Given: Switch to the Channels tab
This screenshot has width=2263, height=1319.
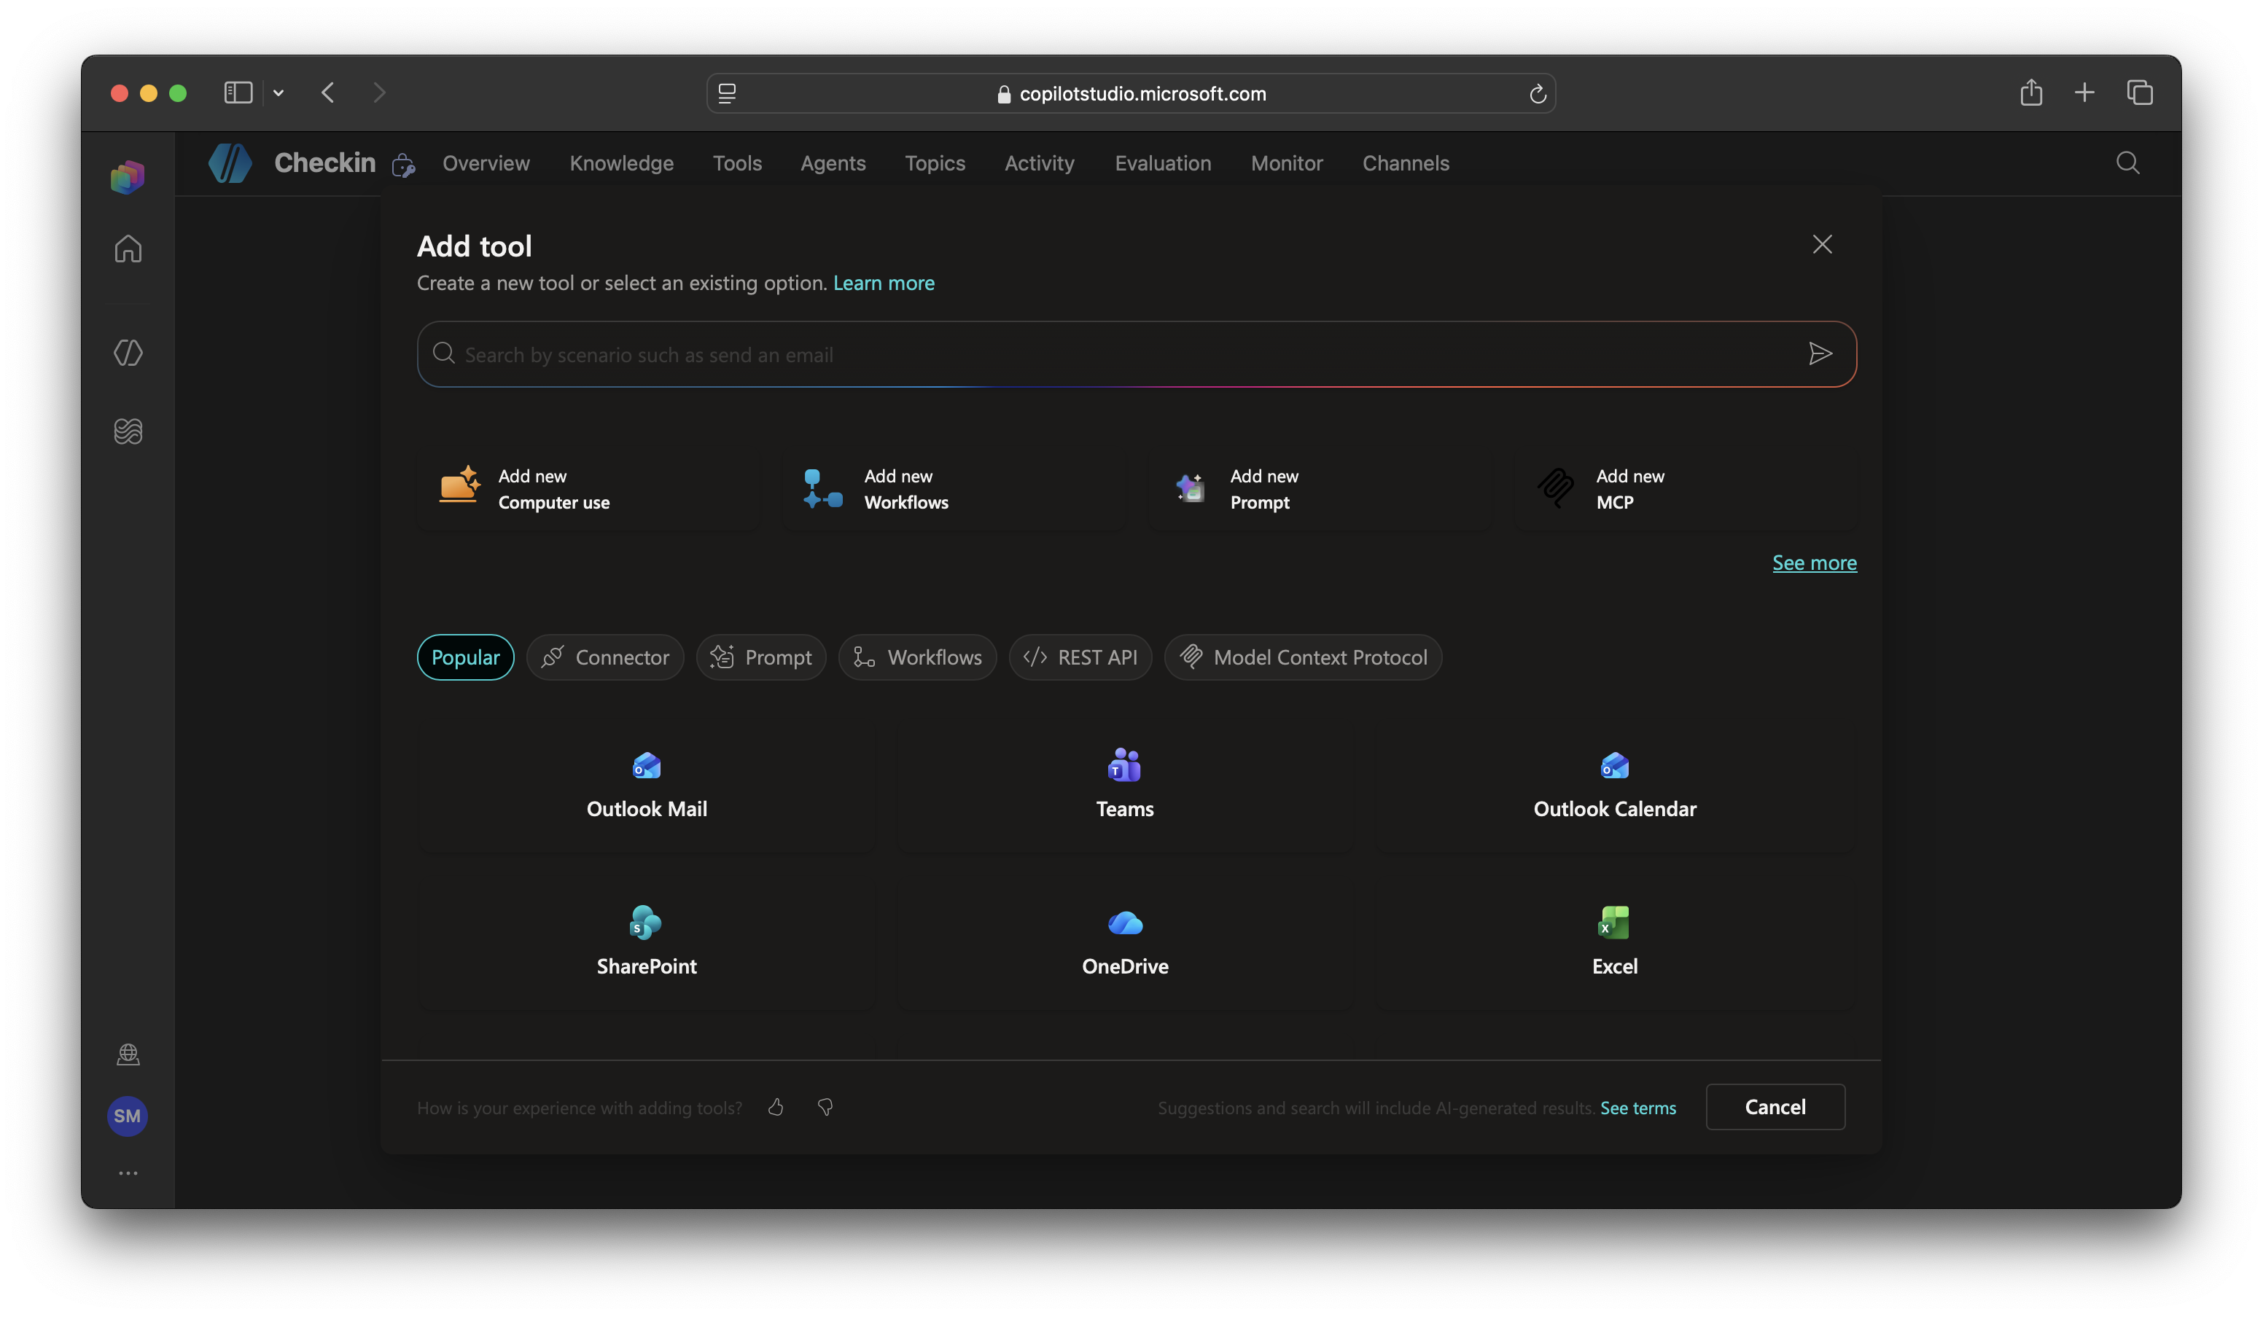Looking at the screenshot, I should [x=1406, y=163].
